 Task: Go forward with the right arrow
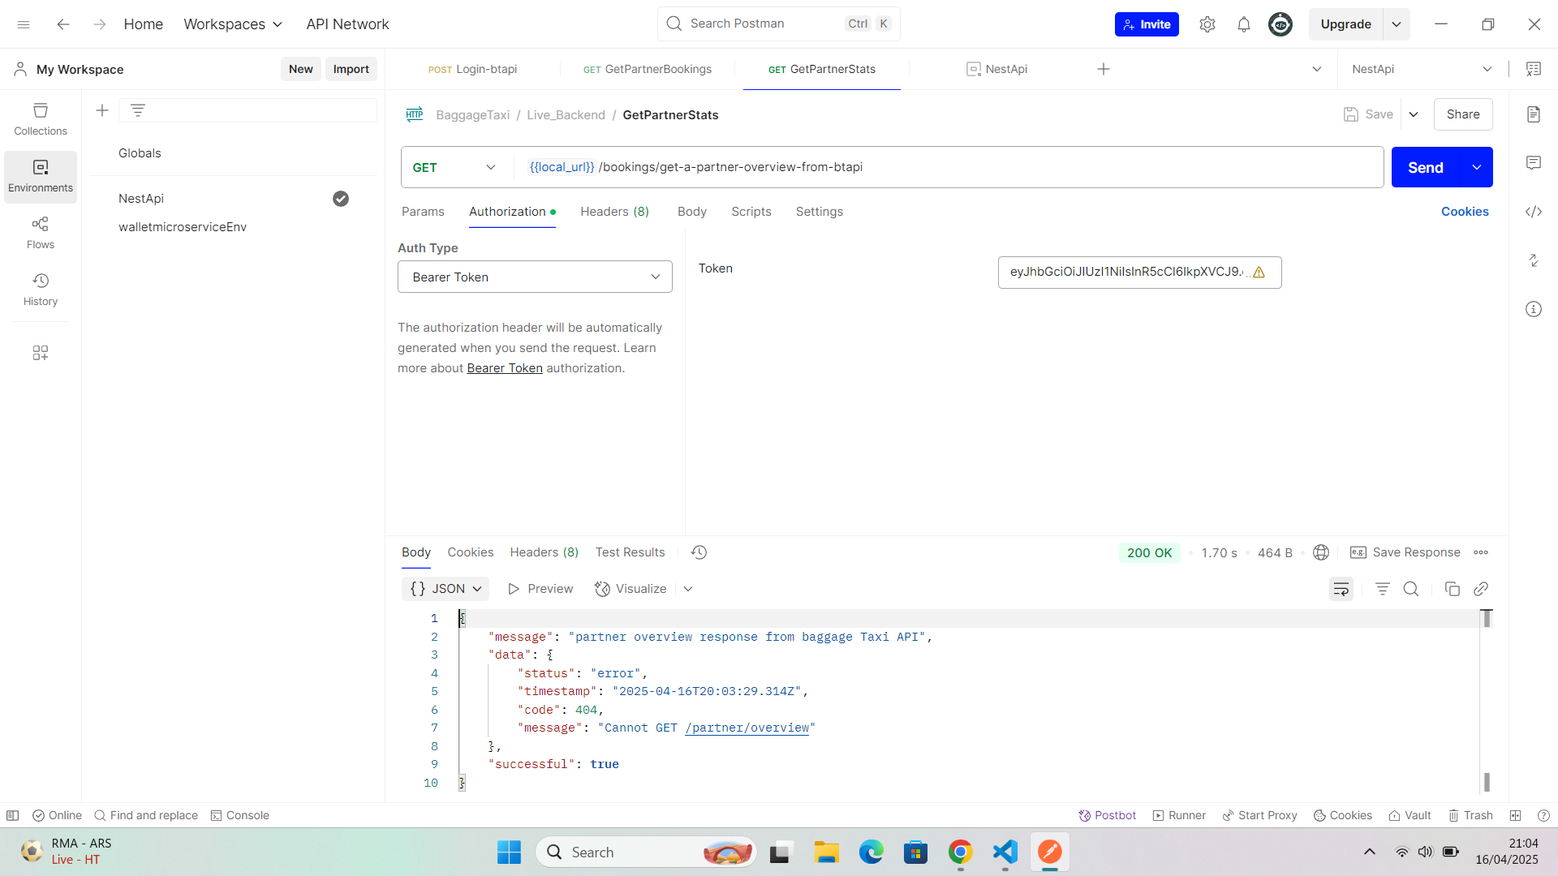coord(99,24)
